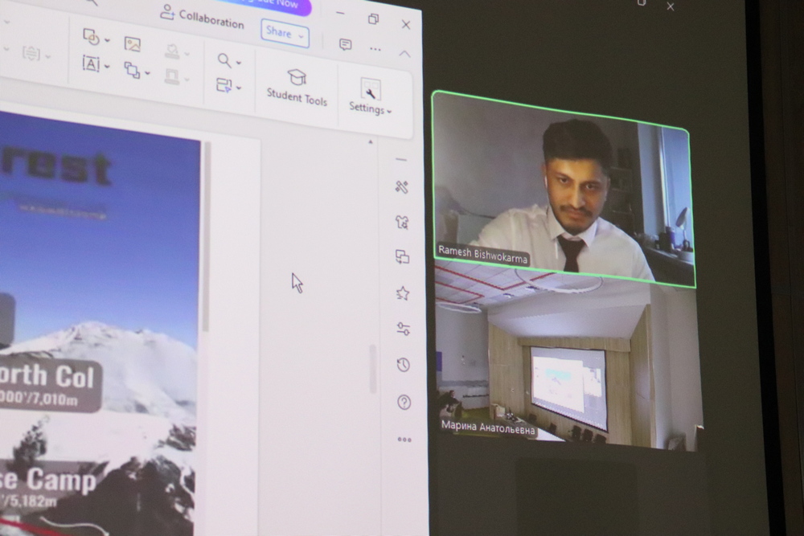This screenshot has height=536, width=804.
Task: Click the help question mark icon
Action: (404, 403)
